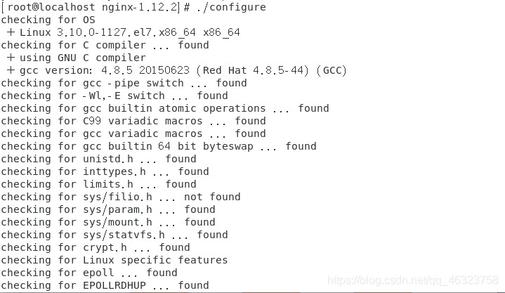This screenshot has width=505, height=293.
Task: Click the "sys/filio.h ... not found" line
Action: point(121,197)
